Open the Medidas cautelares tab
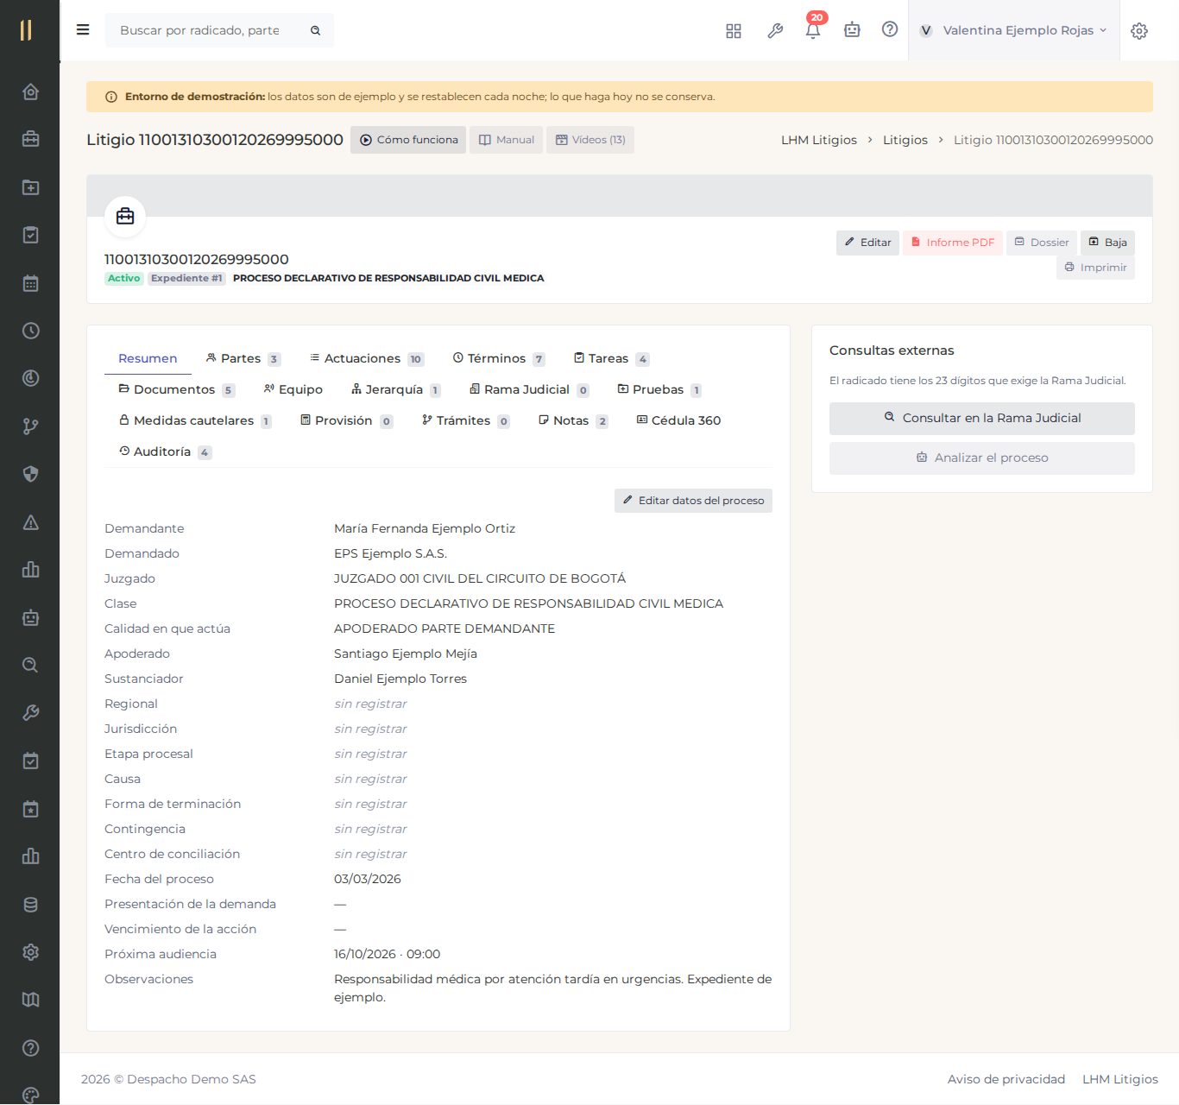Viewport: 1179px width, 1105px height. (x=195, y=420)
